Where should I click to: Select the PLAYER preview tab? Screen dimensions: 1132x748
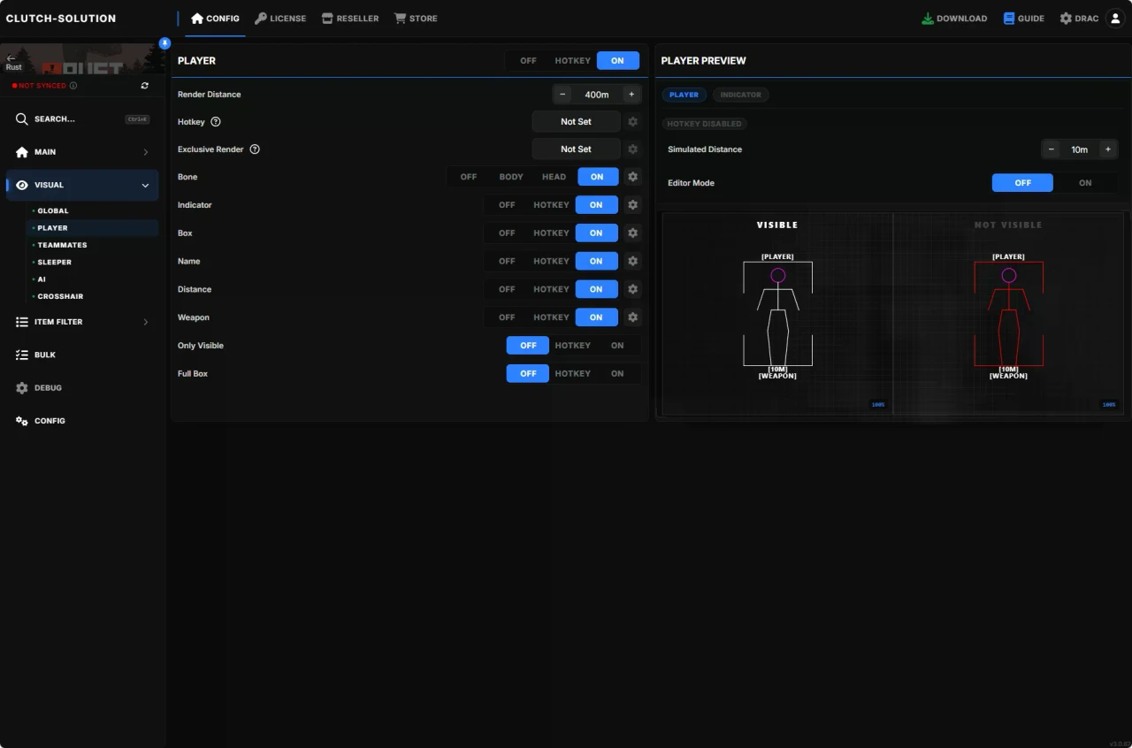pos(684,95)
